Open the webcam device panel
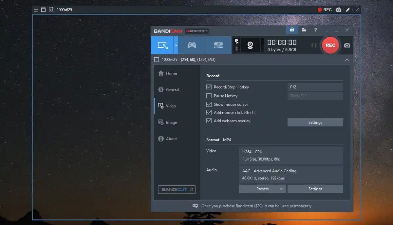Viewport: 393px width, 225px height. point(250,45)
